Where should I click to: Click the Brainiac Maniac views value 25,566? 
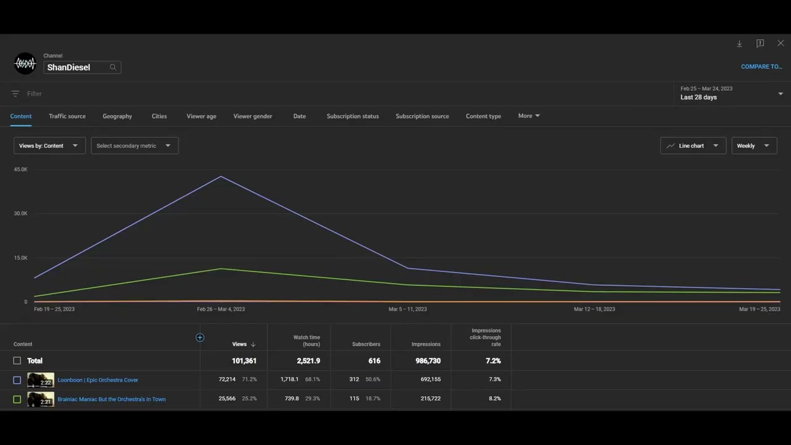tap(227, 399)
